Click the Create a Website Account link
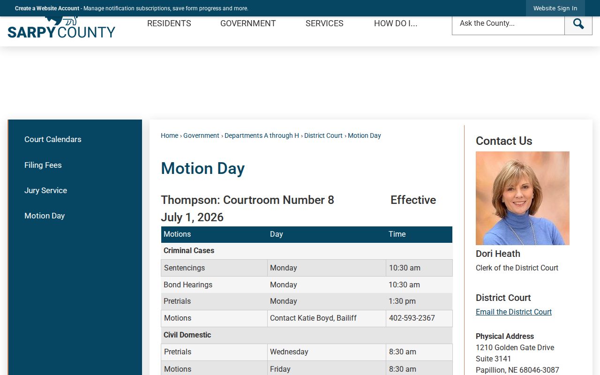Image resolution: width=600 pixels, height=375 pixels. tap(47, 8)
